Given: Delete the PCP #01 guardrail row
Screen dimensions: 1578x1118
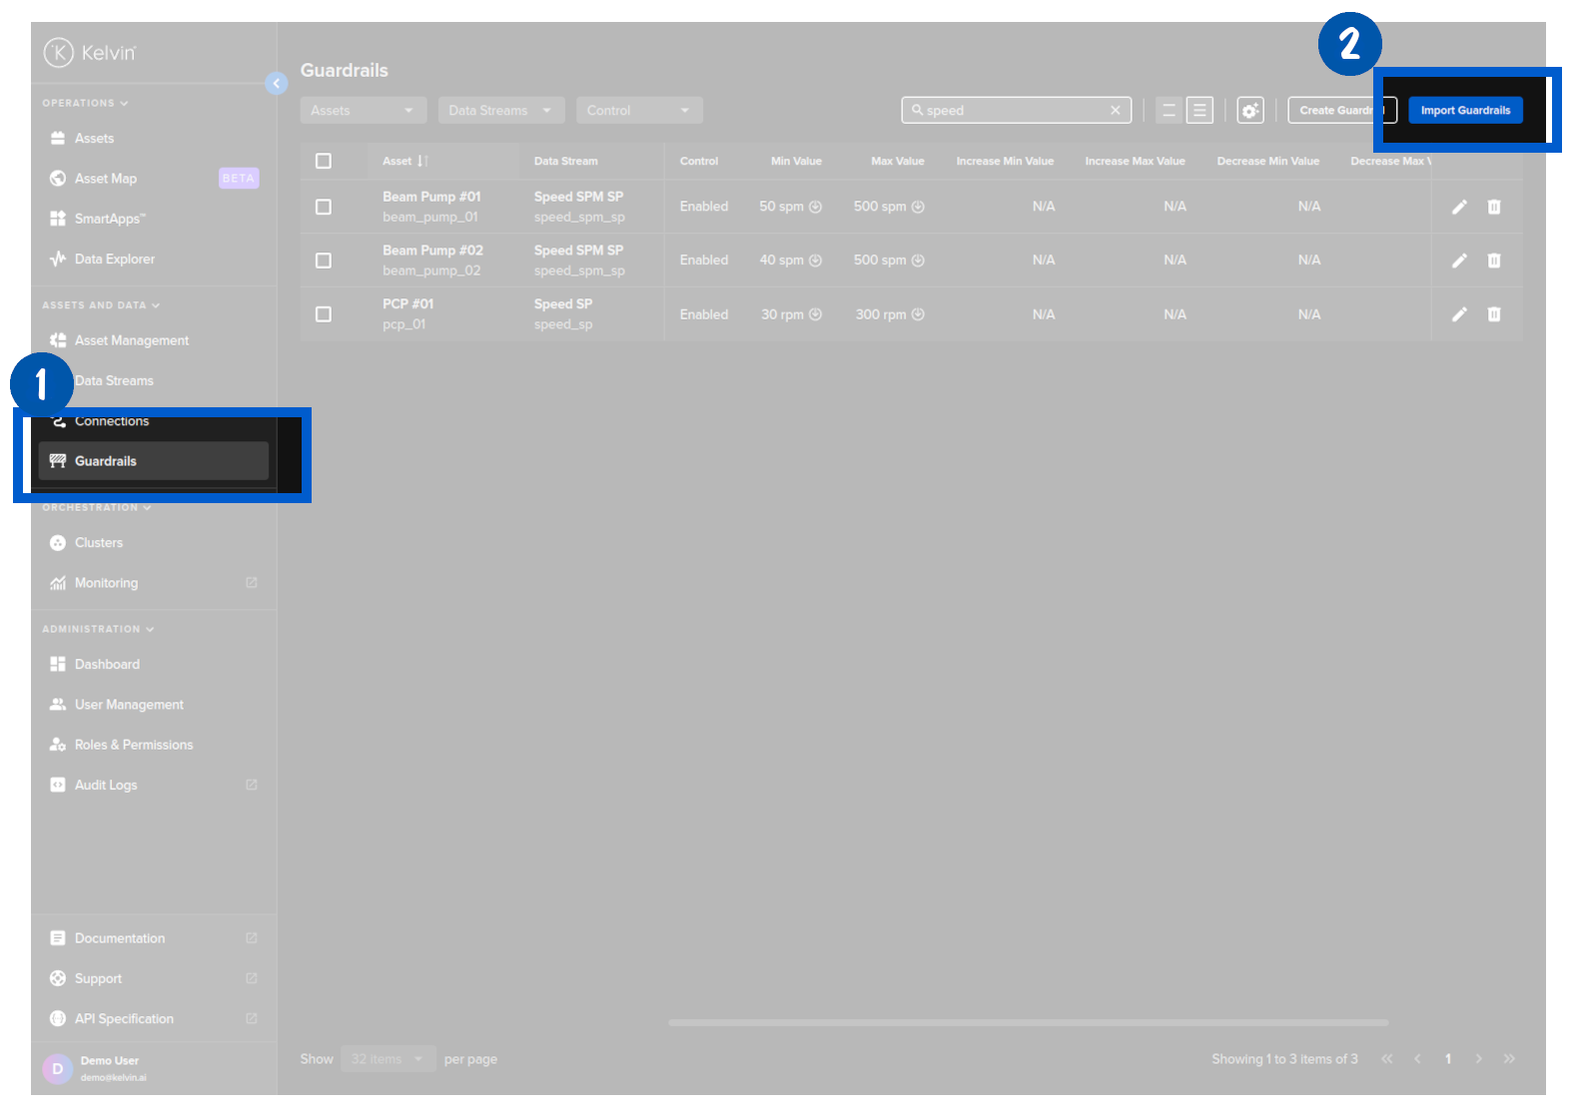Looking at the screenshot, I should (1494, 314).
